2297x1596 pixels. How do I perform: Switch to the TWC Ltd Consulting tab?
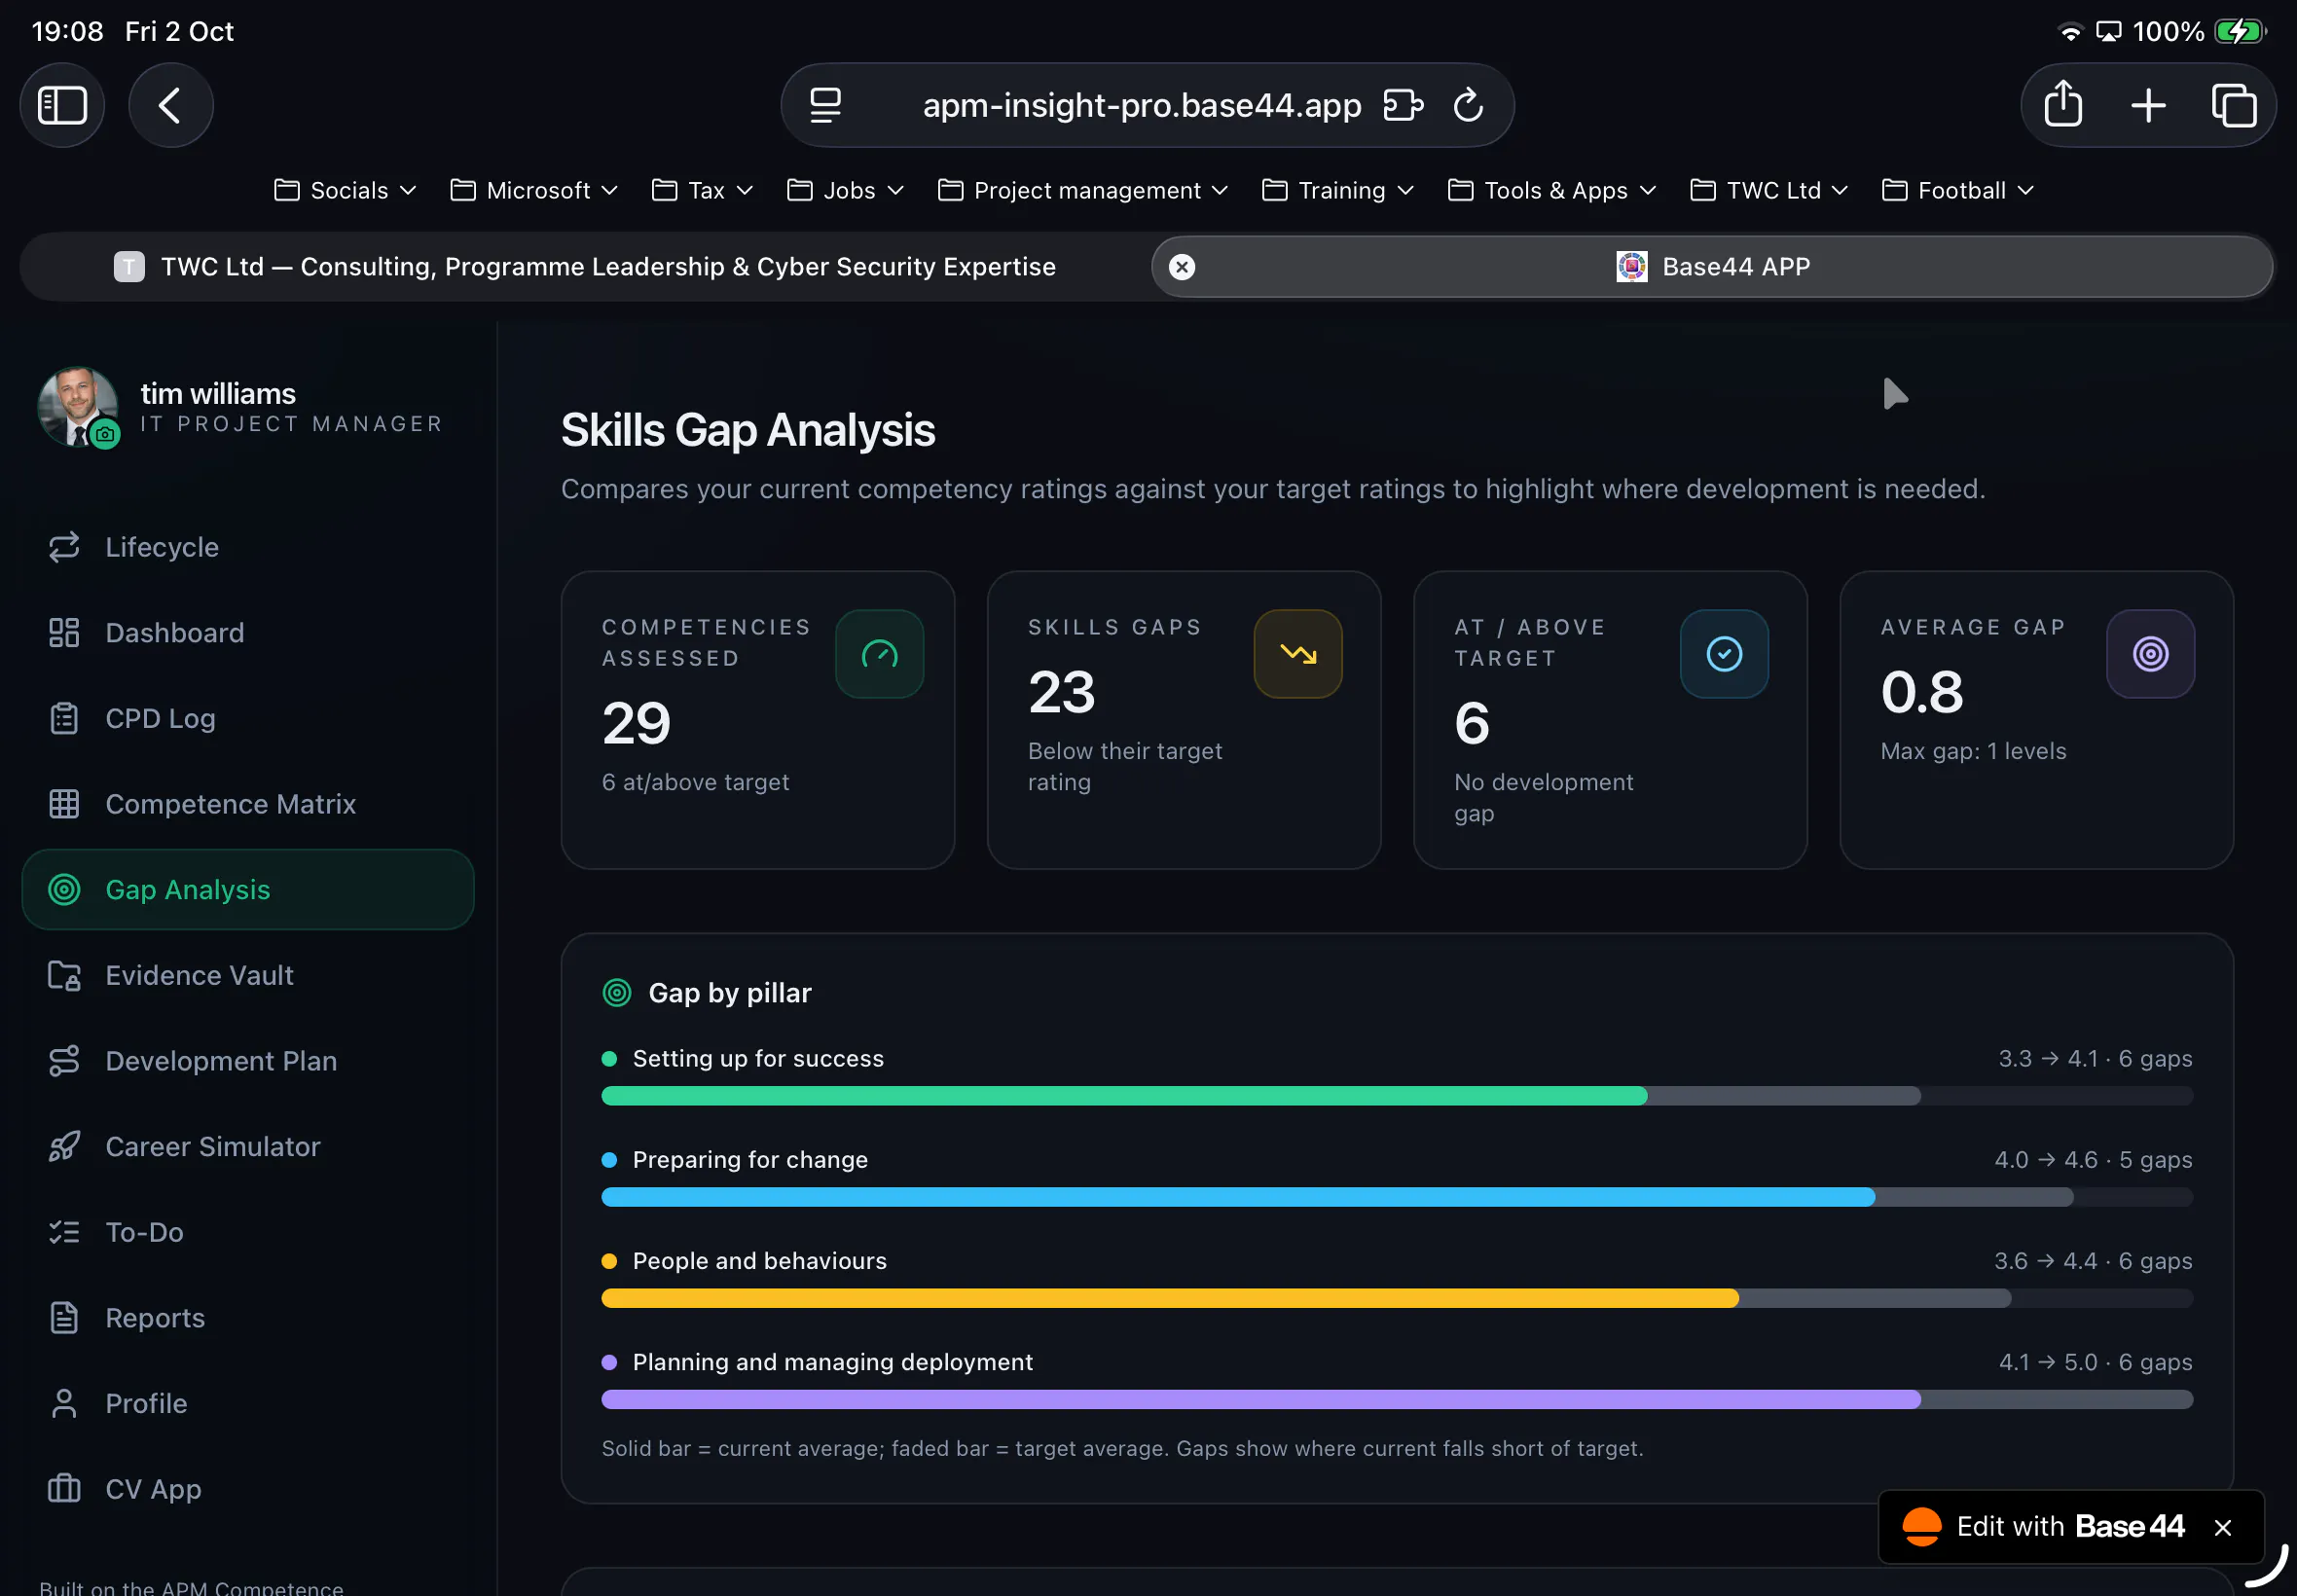coord(585,267)
